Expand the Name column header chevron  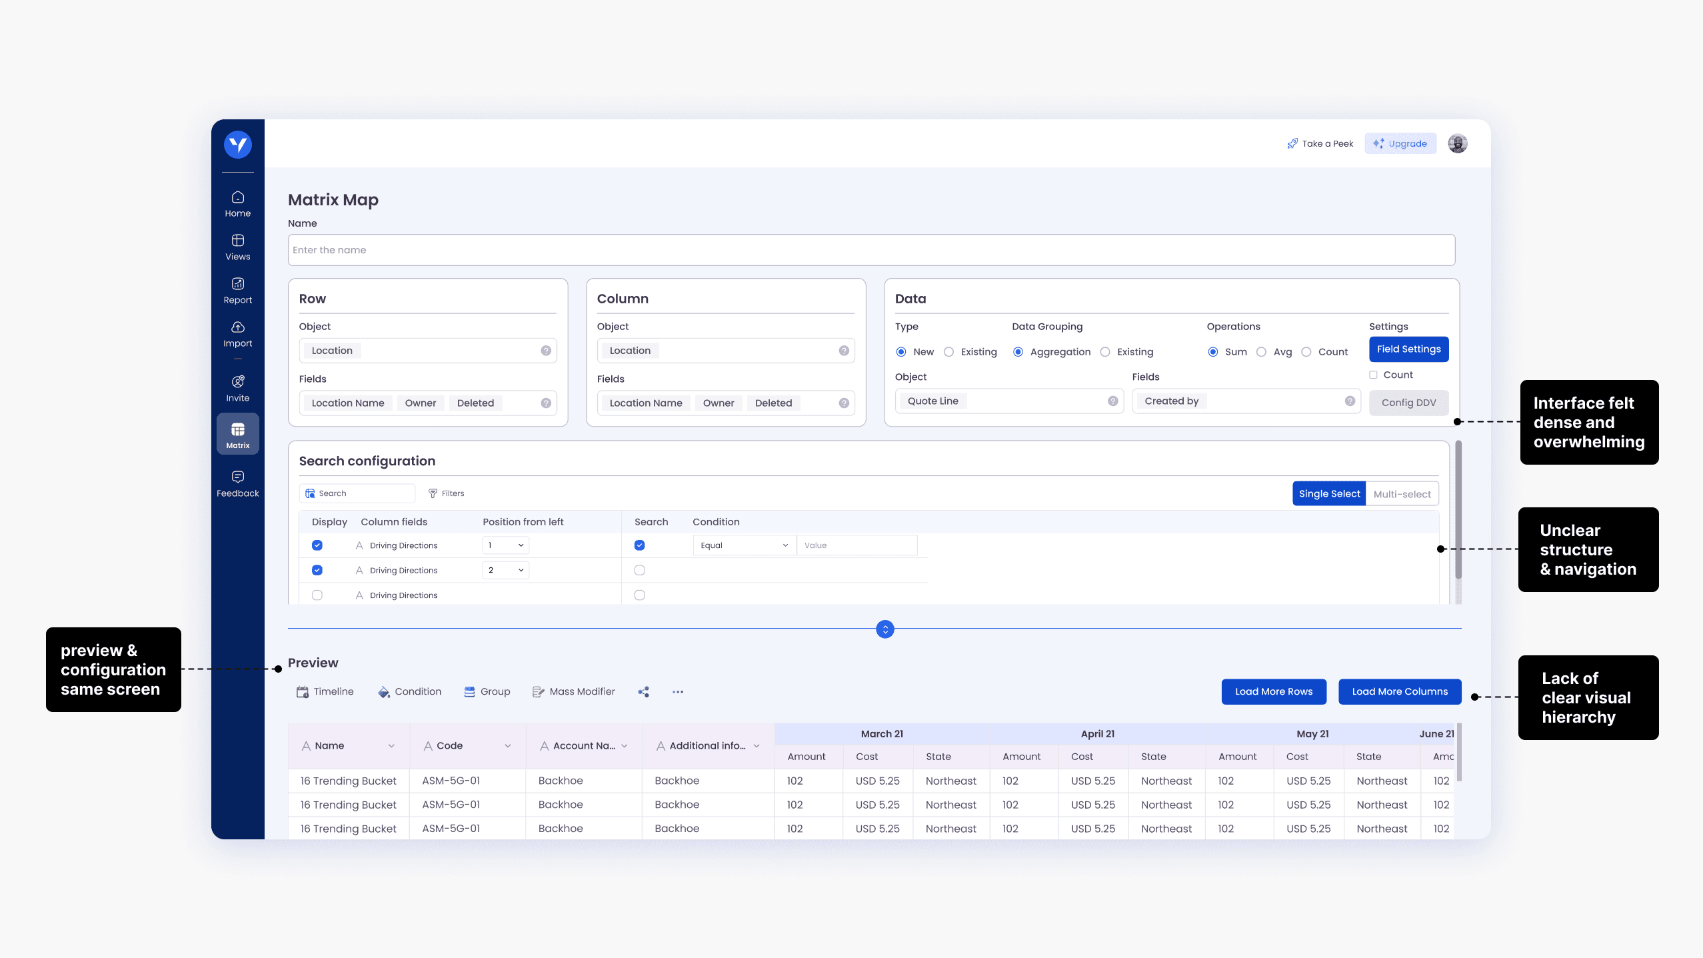point(391,746)
